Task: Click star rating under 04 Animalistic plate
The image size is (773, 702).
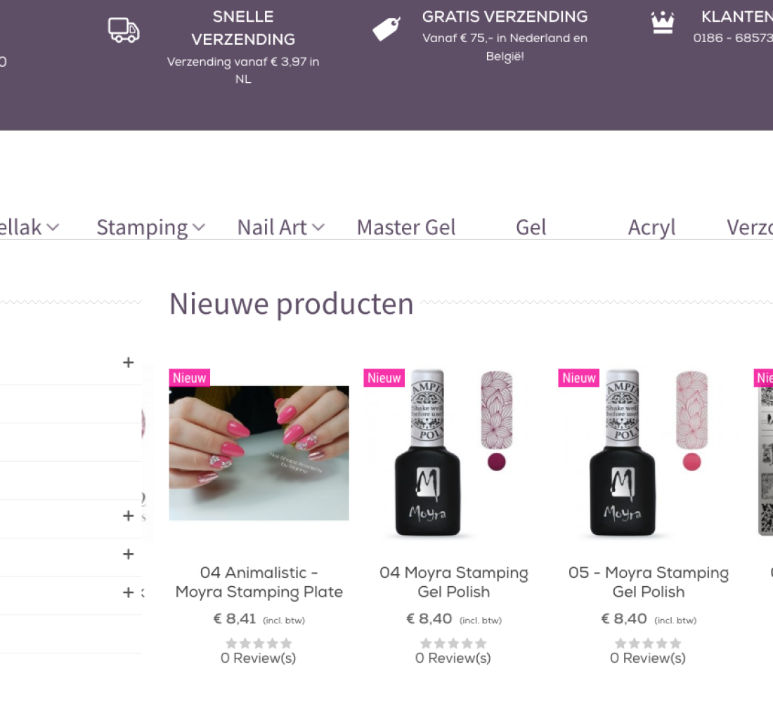Action: tap(259, 643)
